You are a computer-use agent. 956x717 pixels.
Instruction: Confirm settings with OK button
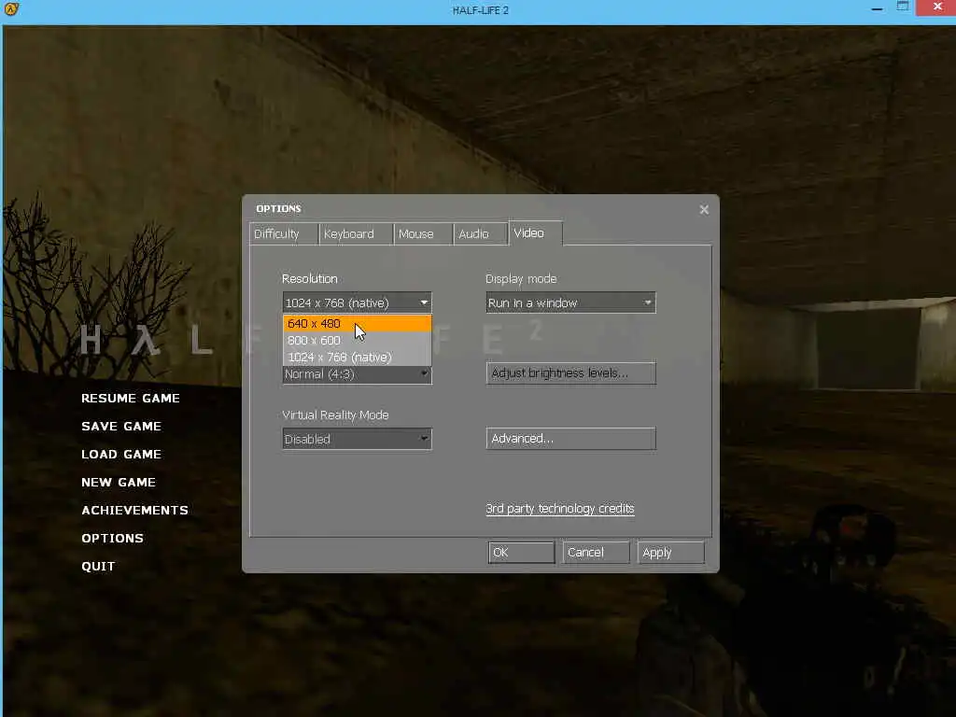point(521,553)
